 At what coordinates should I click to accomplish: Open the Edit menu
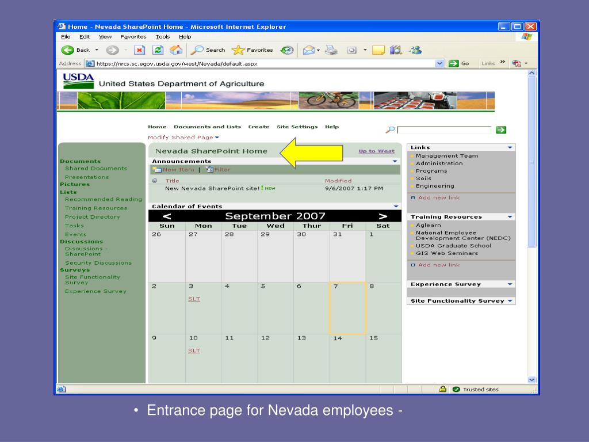click(x=85, y=37)
